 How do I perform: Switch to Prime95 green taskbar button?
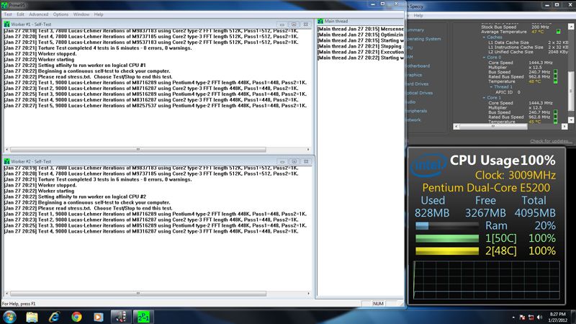[143, 317]
